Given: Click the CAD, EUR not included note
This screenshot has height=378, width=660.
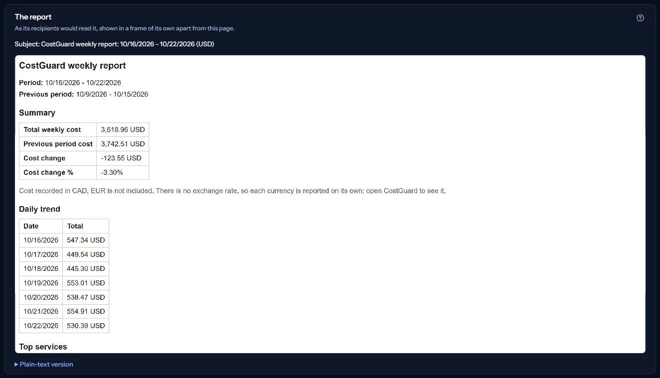Looking at the screenshot, I should point(232,191).
